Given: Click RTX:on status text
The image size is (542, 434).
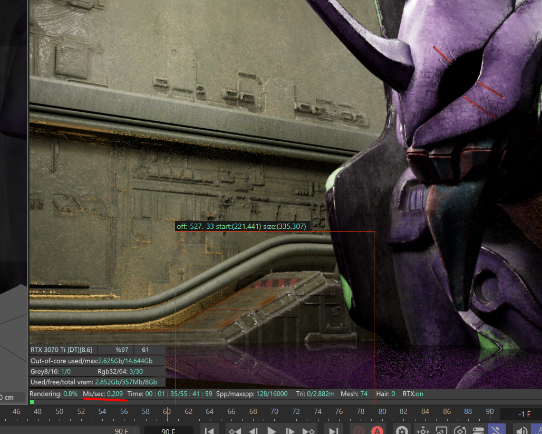Looking at the screenshot, I should pyautogui.click(x=413, y=394).
